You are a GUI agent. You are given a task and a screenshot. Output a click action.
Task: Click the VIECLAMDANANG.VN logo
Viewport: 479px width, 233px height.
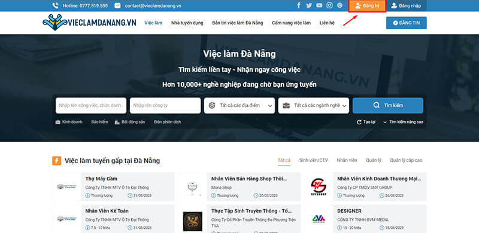(x=89, y=23)
